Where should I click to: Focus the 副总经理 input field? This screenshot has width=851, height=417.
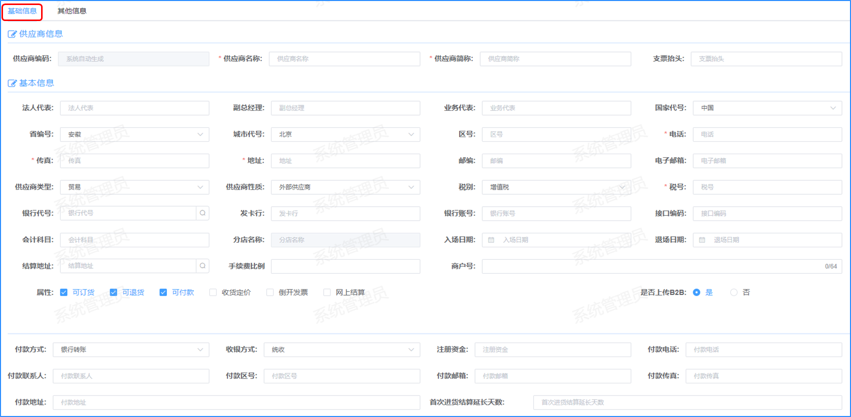click(345, 108)
